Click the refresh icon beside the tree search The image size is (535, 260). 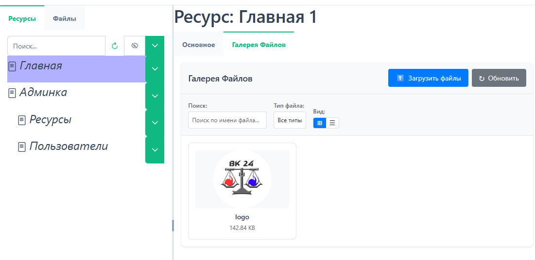(x=115, y=46)
